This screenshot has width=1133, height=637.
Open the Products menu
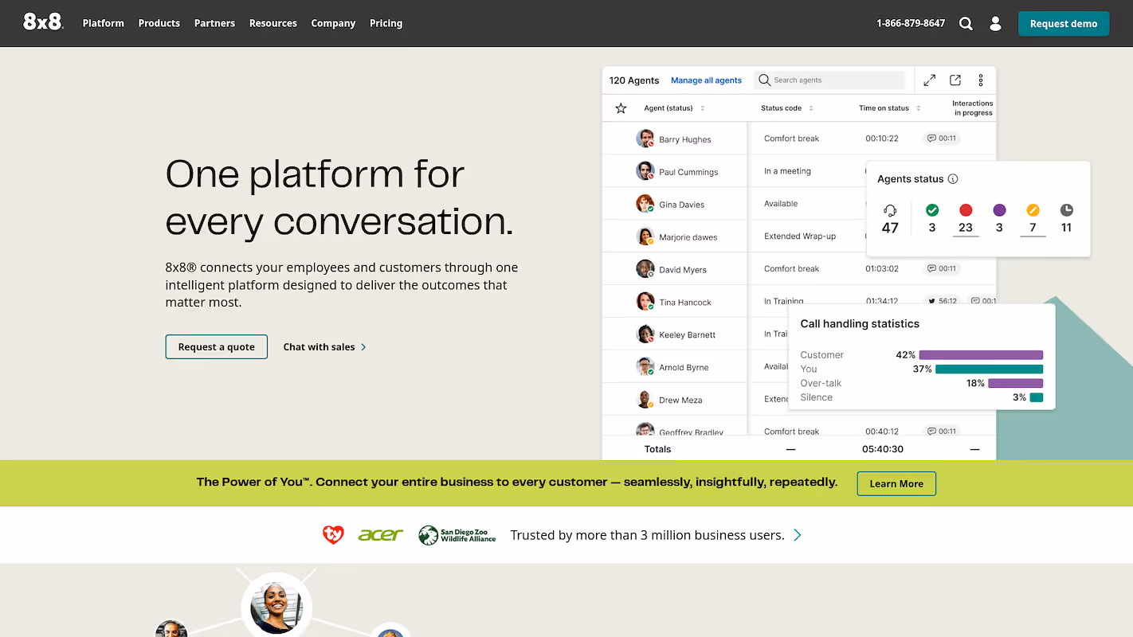point(159,23)
